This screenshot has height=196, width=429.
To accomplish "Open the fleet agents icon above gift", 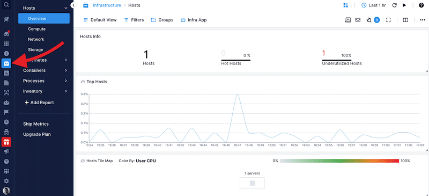I will 6,132.
